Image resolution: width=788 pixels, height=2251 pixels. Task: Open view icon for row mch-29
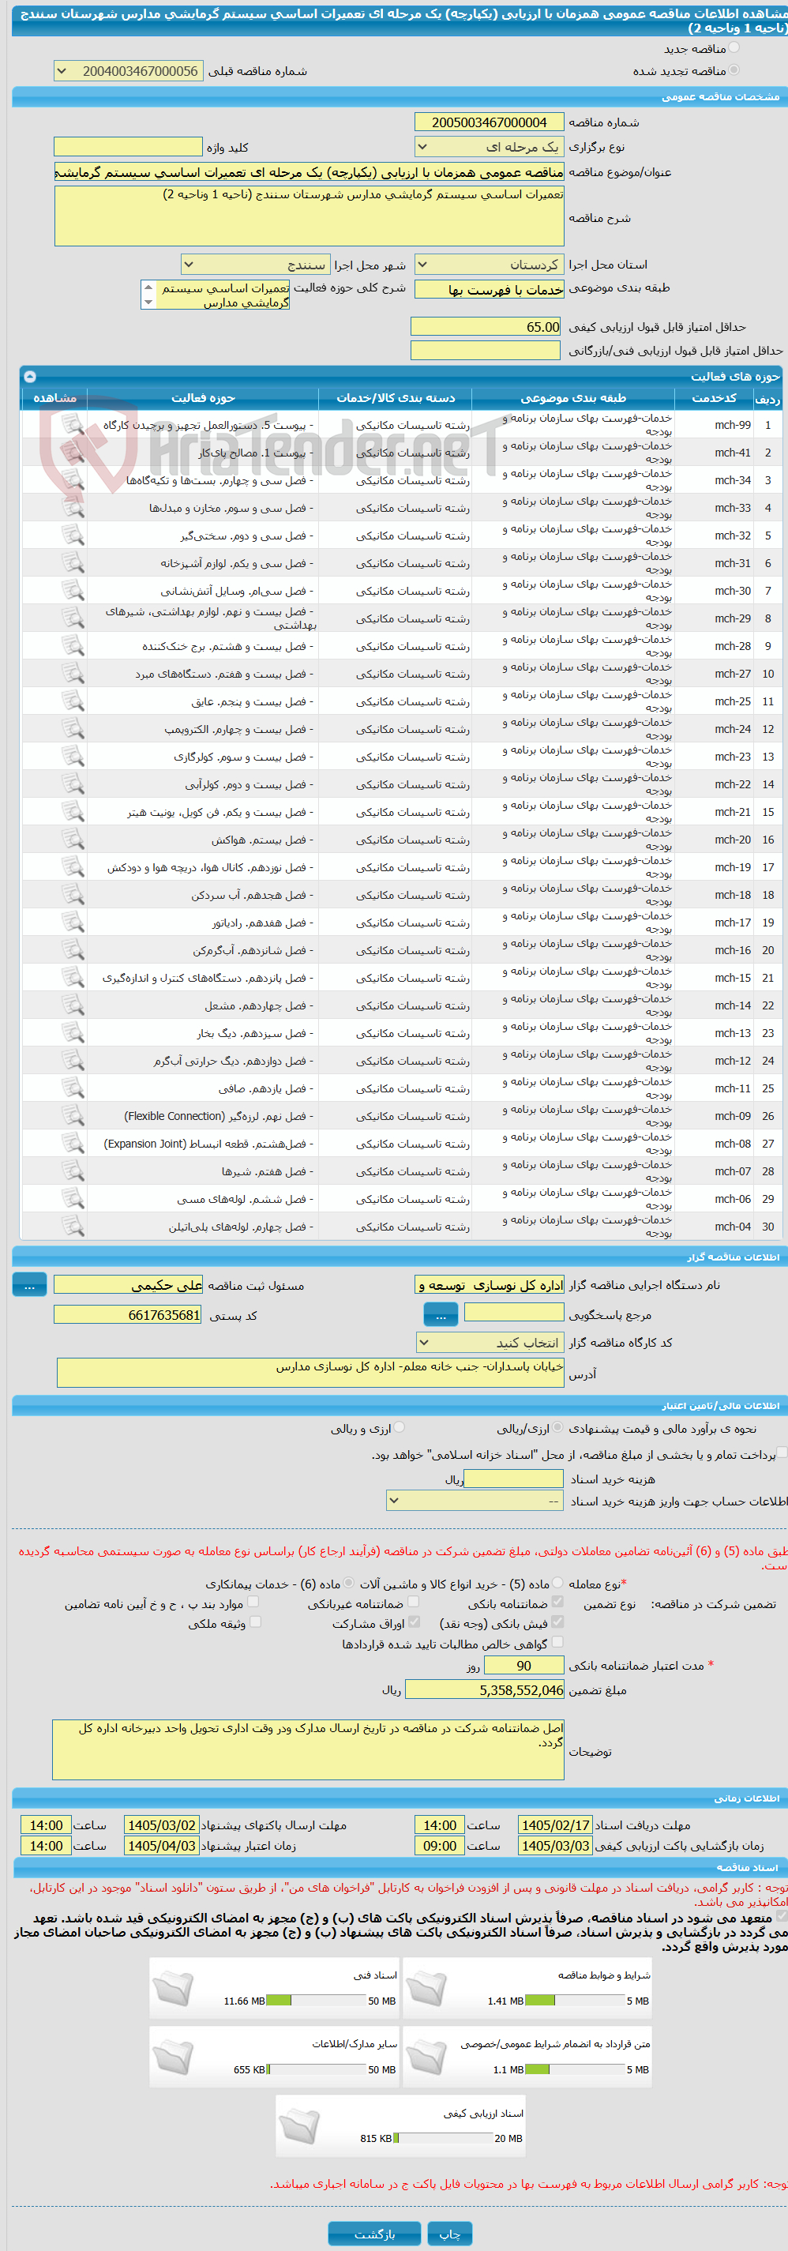73,618
